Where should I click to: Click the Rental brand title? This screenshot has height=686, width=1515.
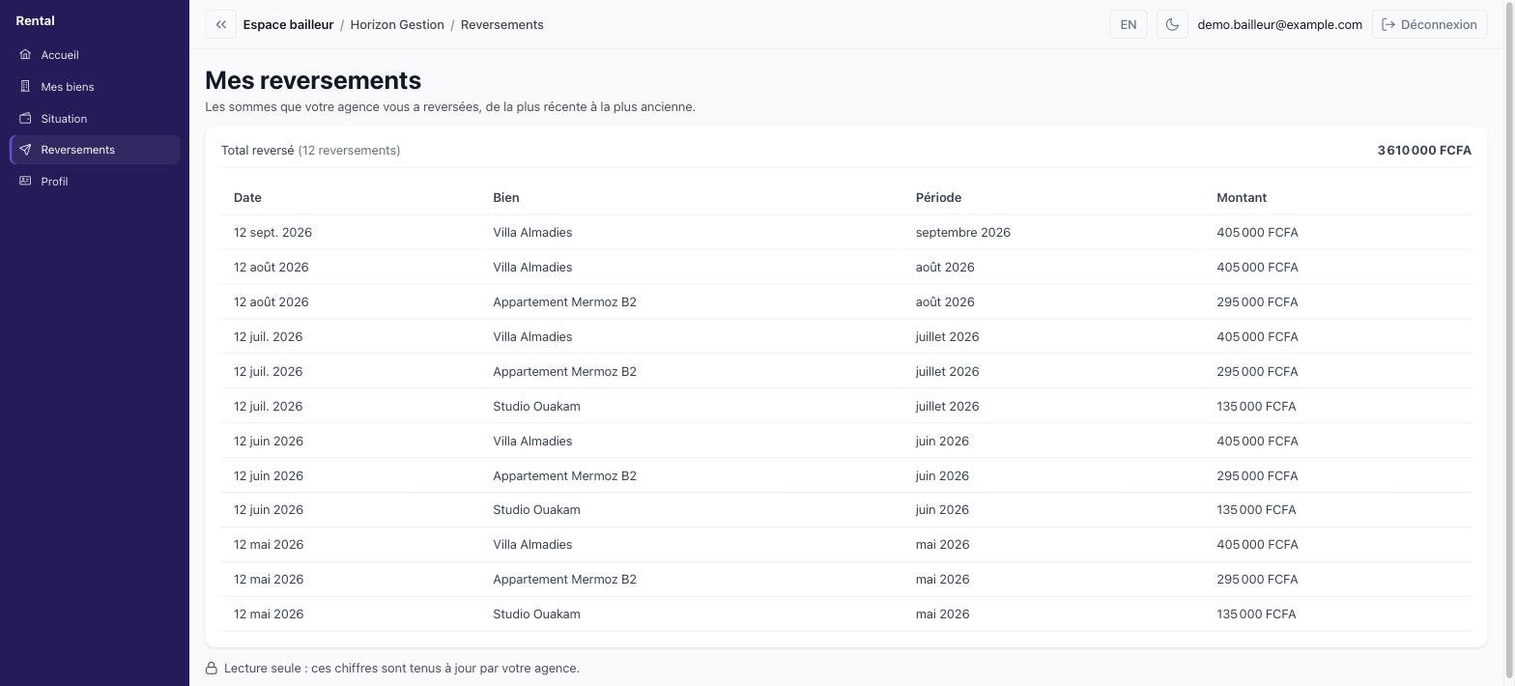click(35, 20)
